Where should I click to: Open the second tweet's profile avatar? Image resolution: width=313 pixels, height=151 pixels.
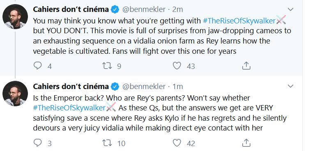(x=15, y=94)
